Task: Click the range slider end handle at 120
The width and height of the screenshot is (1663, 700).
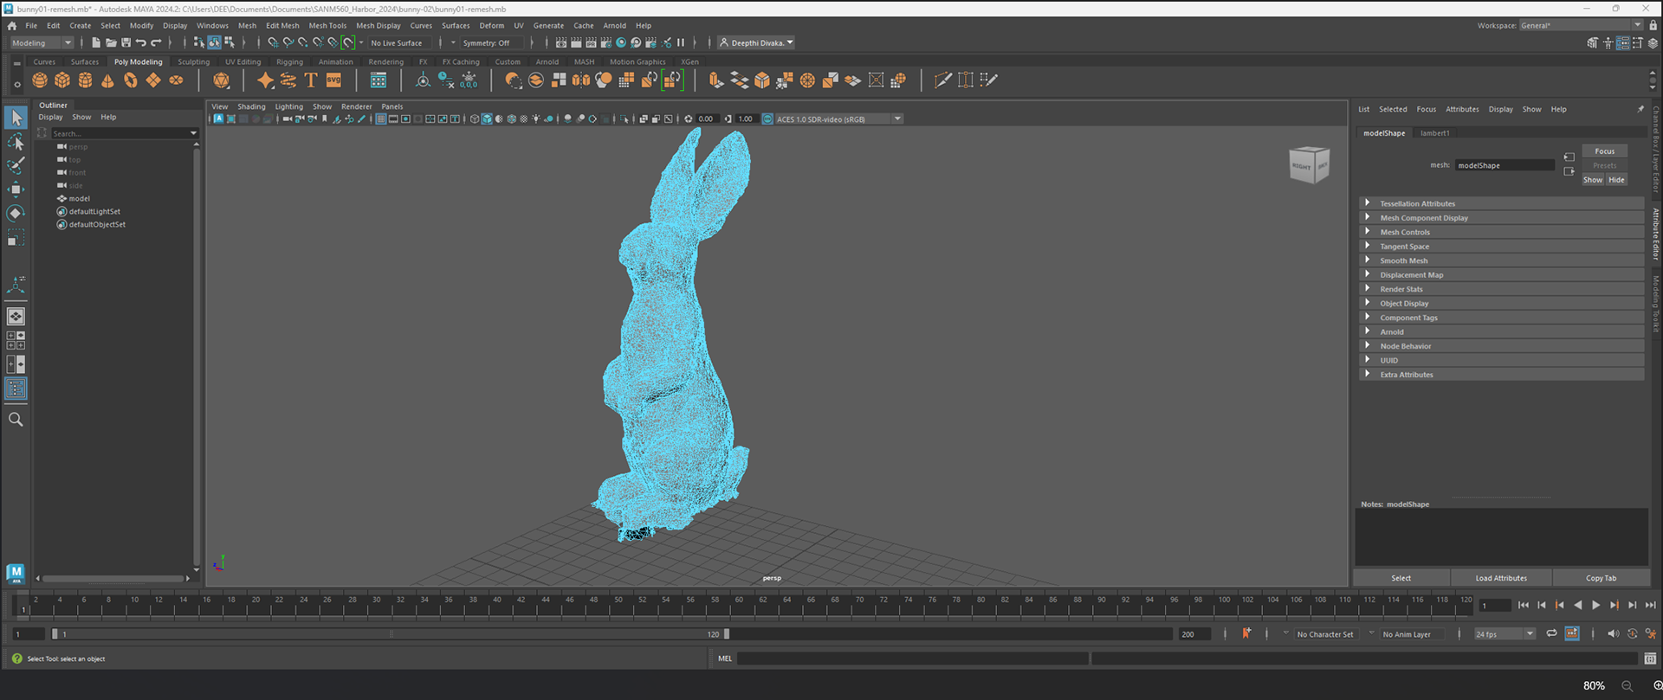Action: (727, 634)
